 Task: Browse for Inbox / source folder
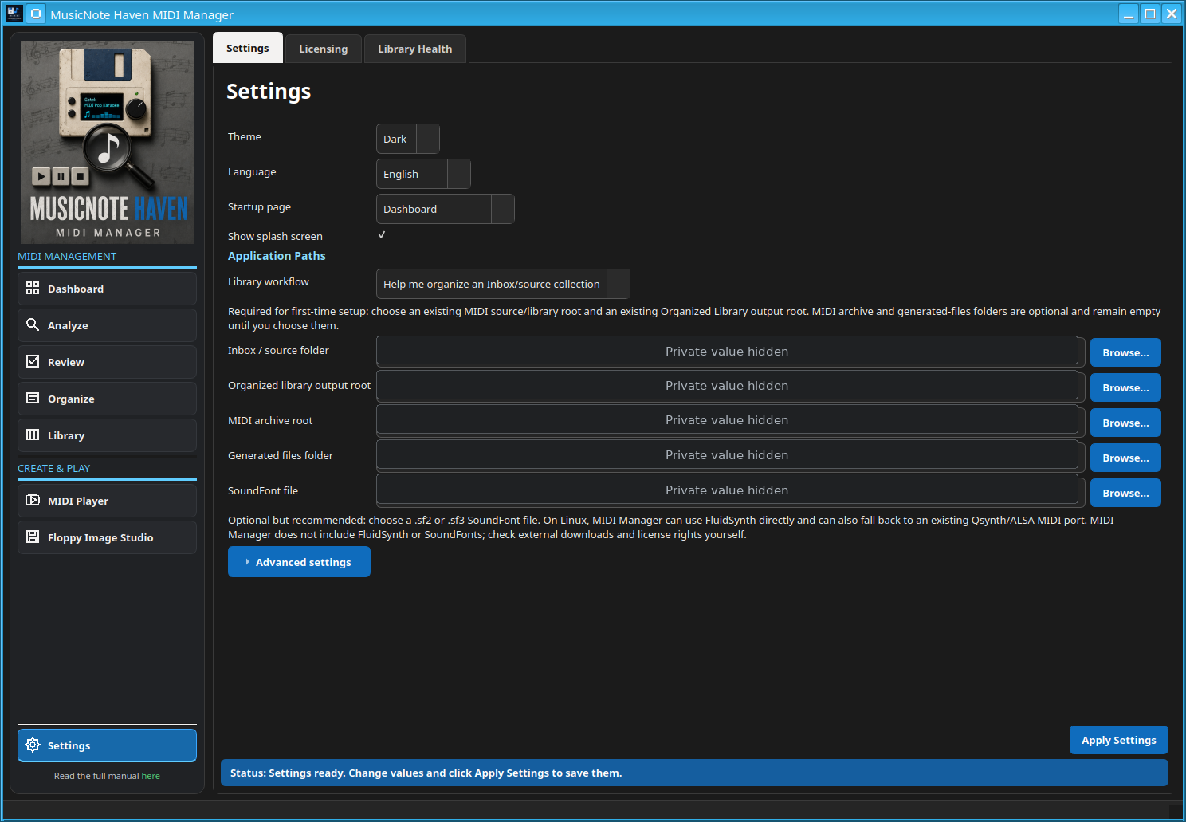pos(1125,352)
